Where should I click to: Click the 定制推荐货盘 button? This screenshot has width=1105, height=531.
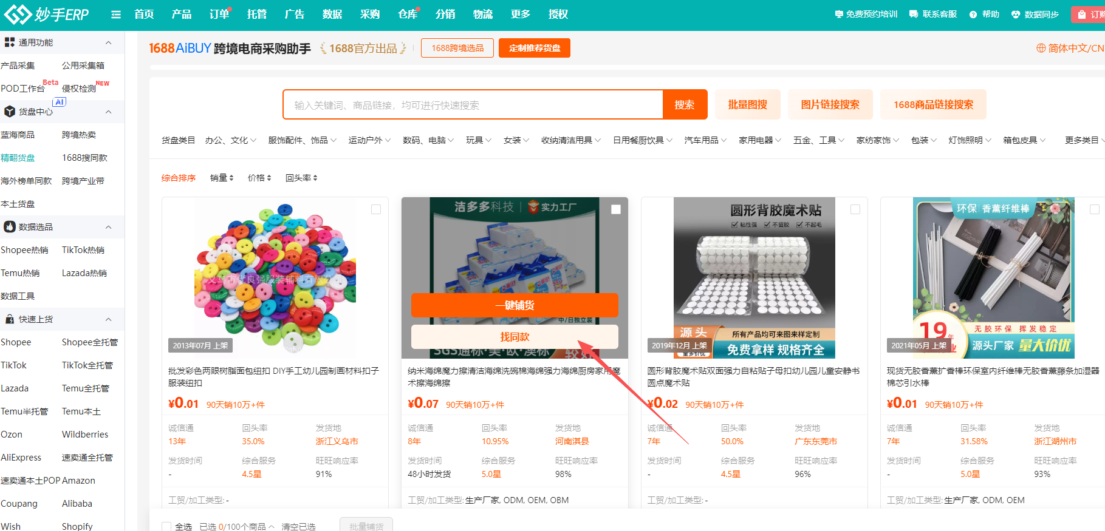535,48
